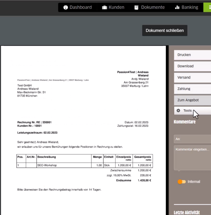Image resolution: width=211 pixels, height=215 pixels.
Task: Click Zahlungsziel: 16.02.2023 text
Action: (x=133, y=126)
